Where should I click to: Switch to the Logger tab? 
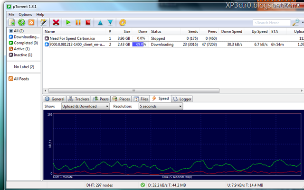182,99
